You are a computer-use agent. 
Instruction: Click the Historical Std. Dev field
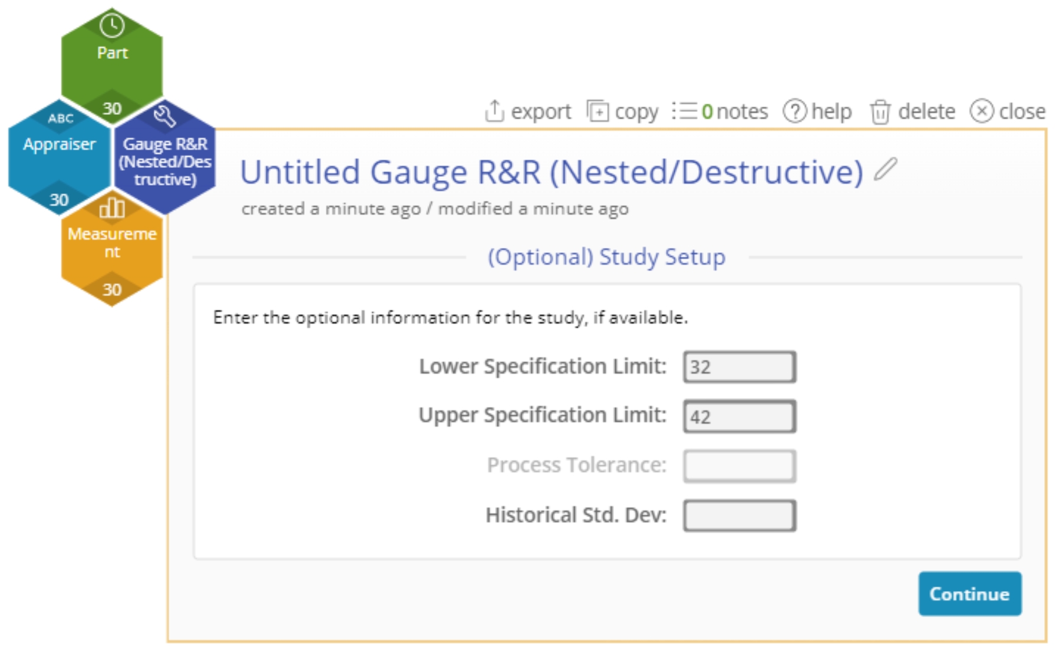[740, 516]
